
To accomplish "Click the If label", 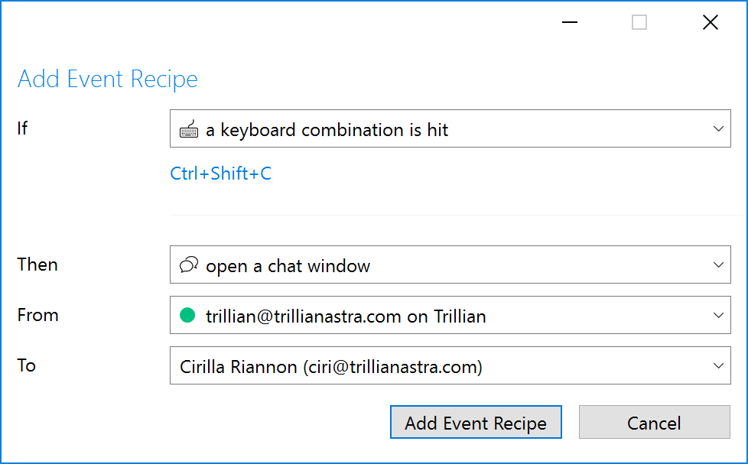I will tap(22, 128).
